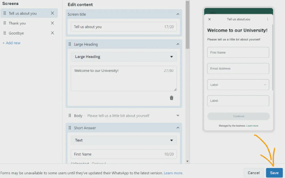The image size is (285, 178).
Task: Collapse the Large Heading section
Action: click(x=178, y=44)
